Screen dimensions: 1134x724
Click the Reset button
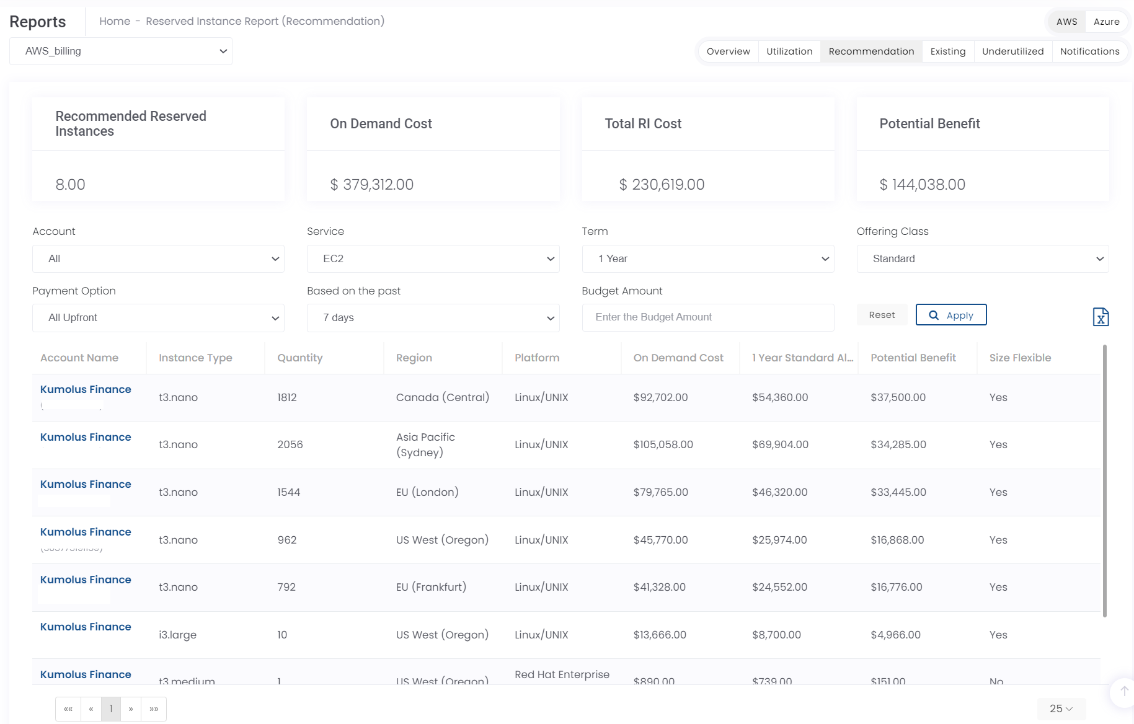pos(882,315)
